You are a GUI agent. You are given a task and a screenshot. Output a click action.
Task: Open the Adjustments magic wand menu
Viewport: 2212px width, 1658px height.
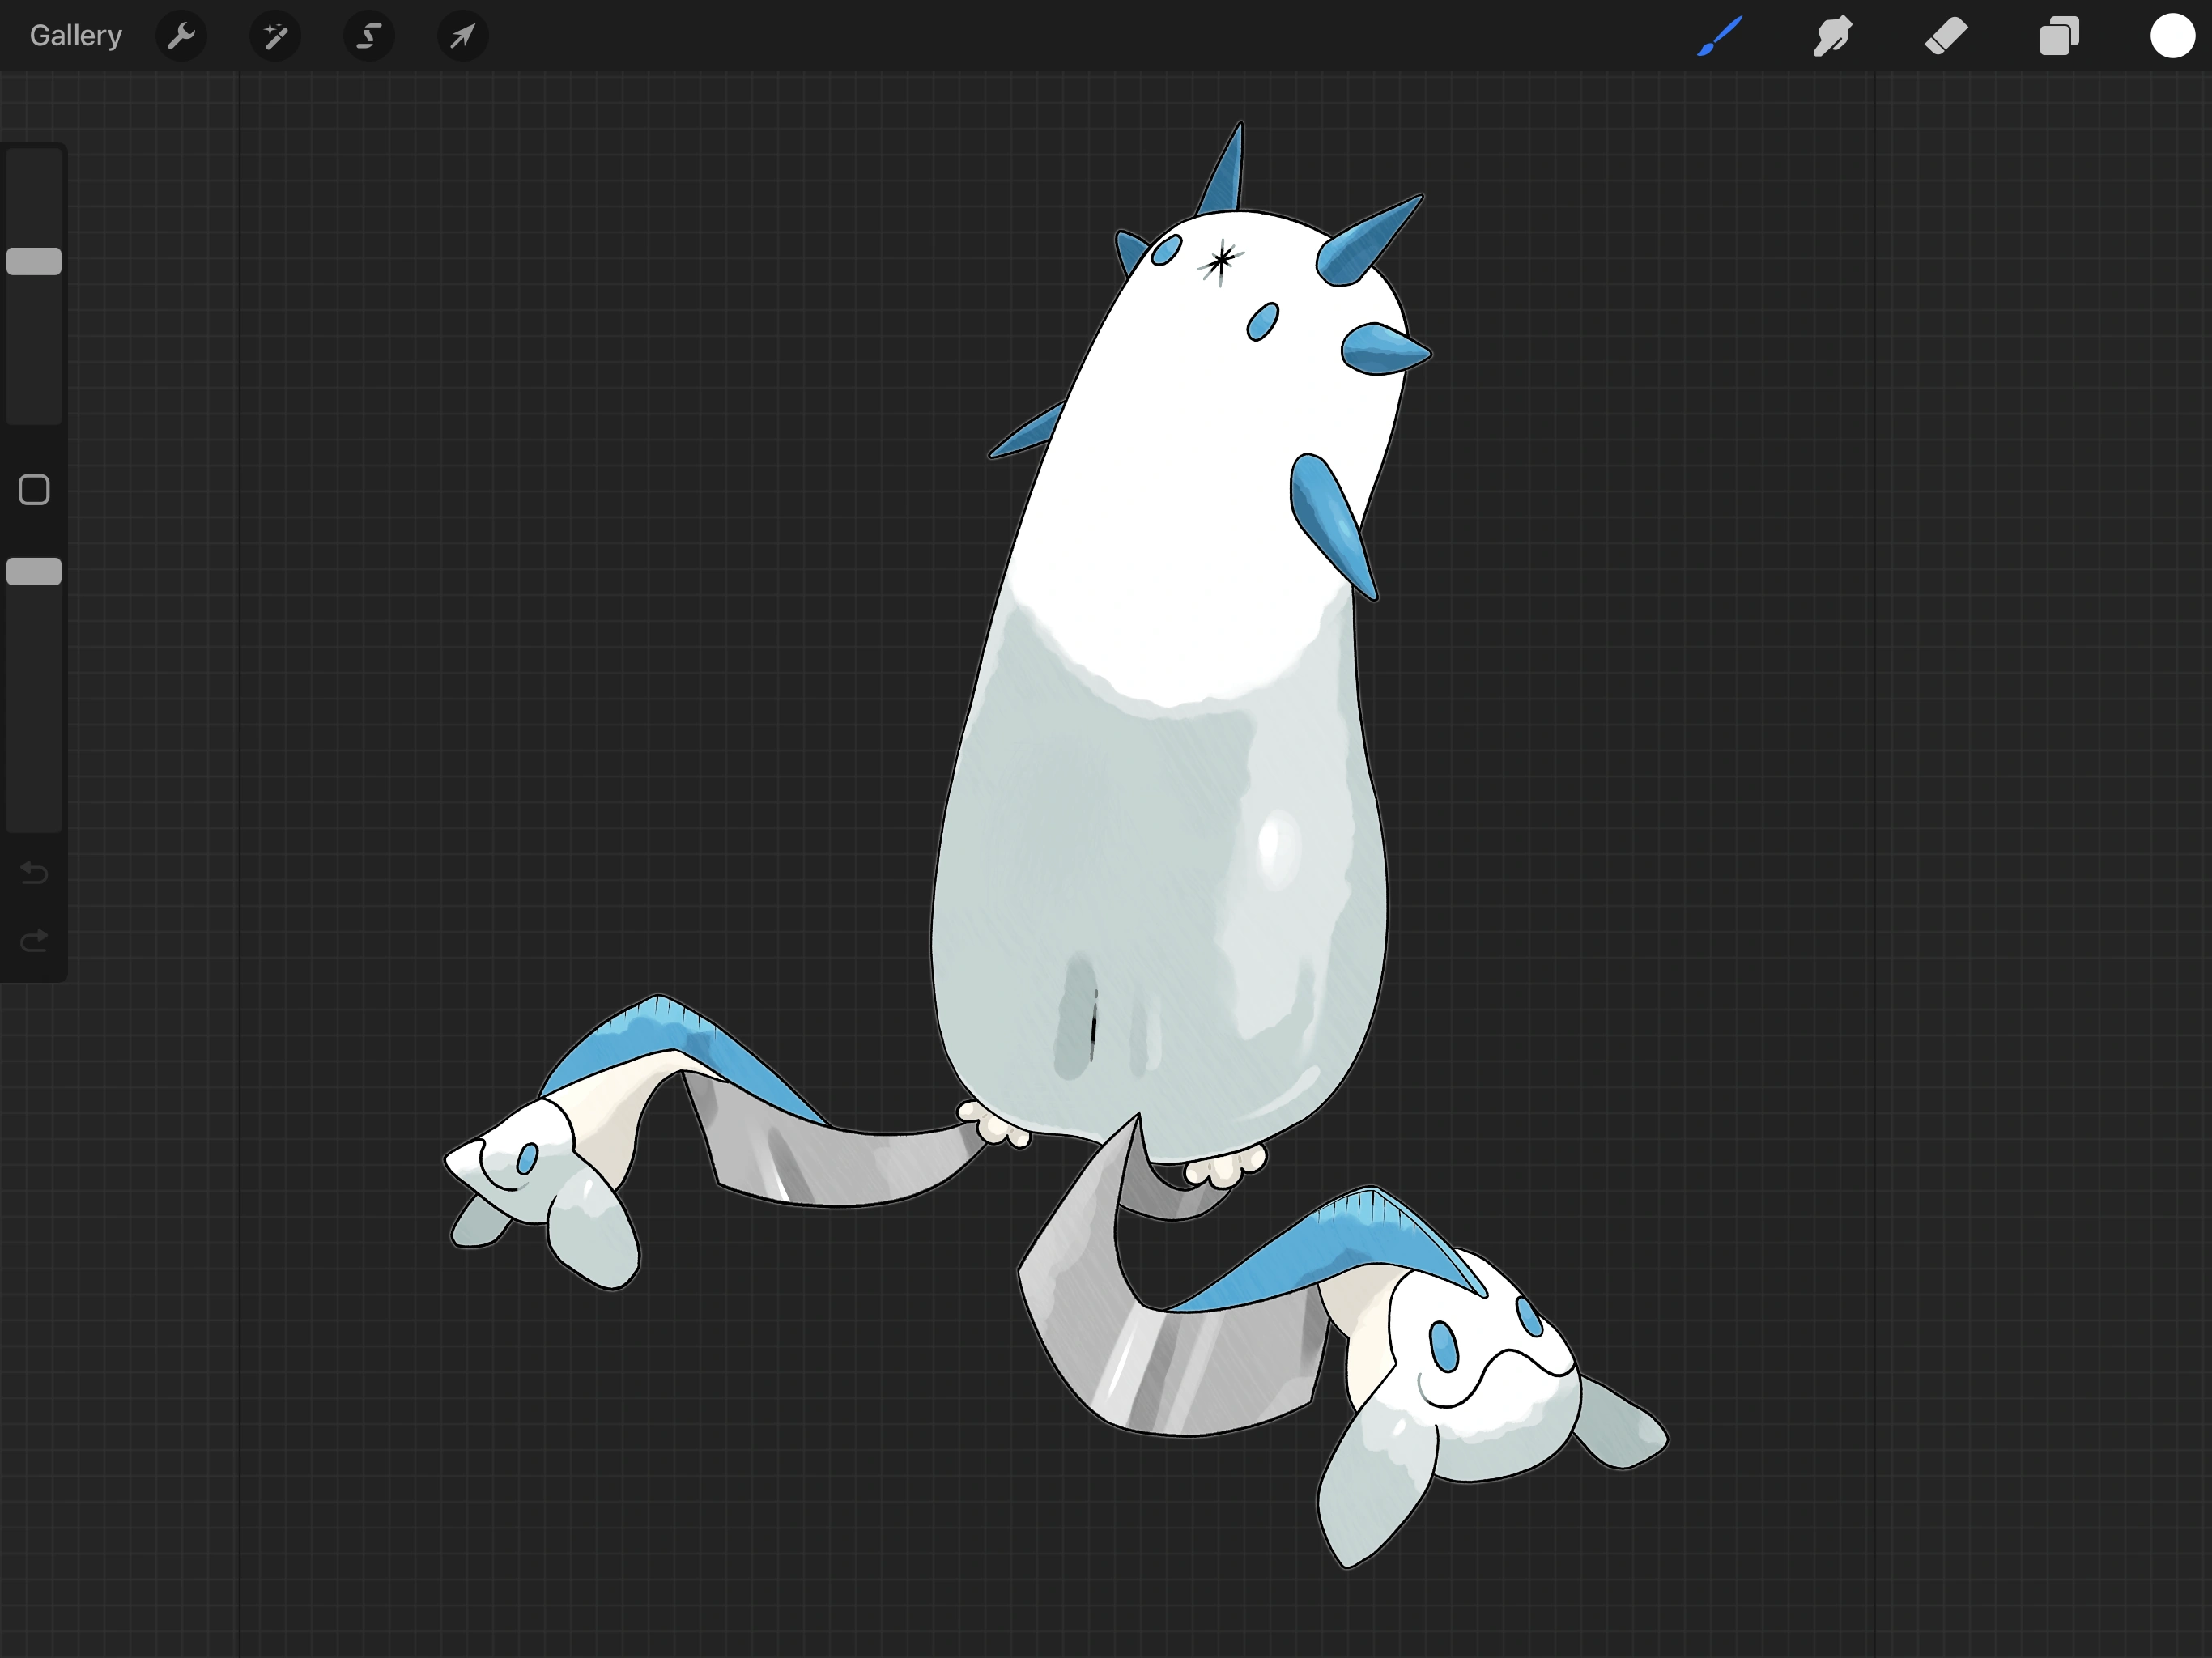pos(275,36)
